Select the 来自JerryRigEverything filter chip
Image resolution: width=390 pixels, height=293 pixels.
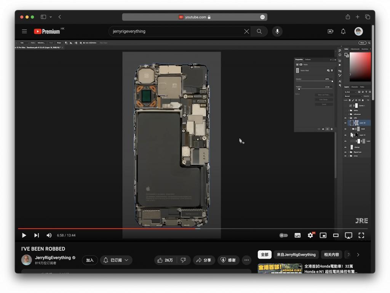click(x=296, y=255)
